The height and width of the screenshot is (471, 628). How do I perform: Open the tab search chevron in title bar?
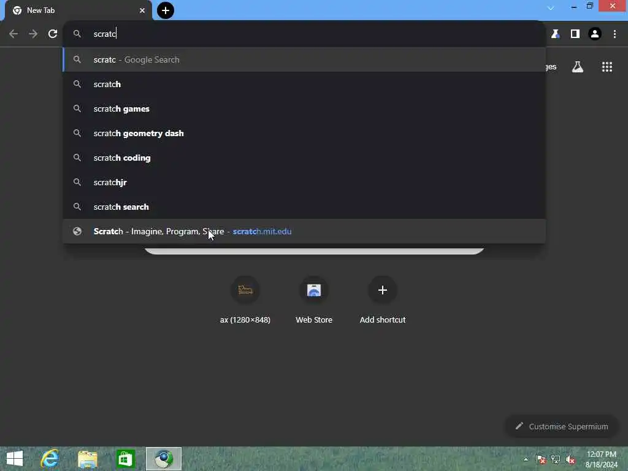coord(551,8)
